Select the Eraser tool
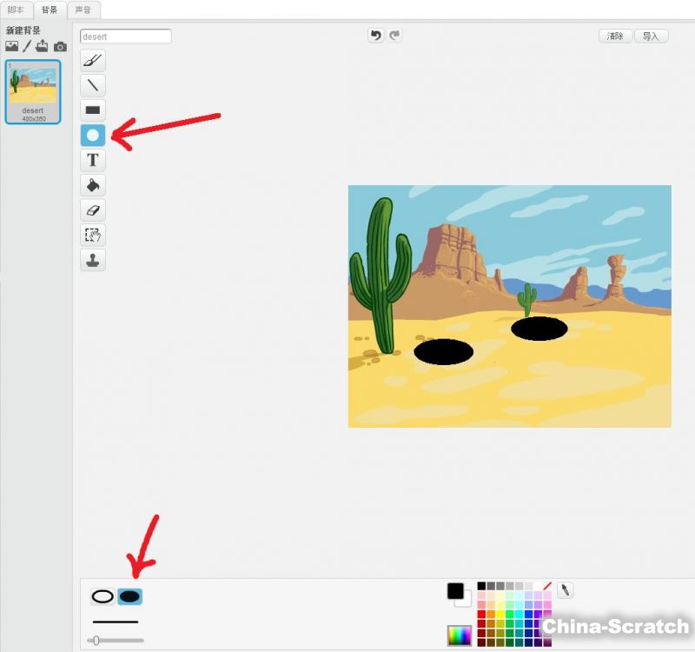Image resolution: width=695 pixels, height=652 pixels. point(93,210)
